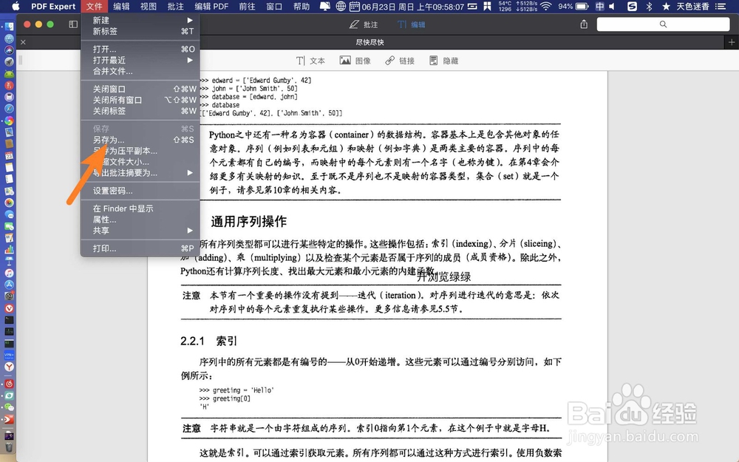Screen dimensions: 739x462
Task: Open the 批注 menu in menu bar
Action: tap(175, 6)
